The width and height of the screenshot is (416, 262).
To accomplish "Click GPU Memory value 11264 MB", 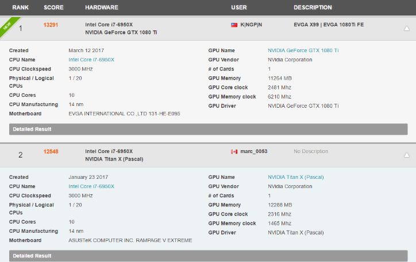I will (x=280, y=79).
